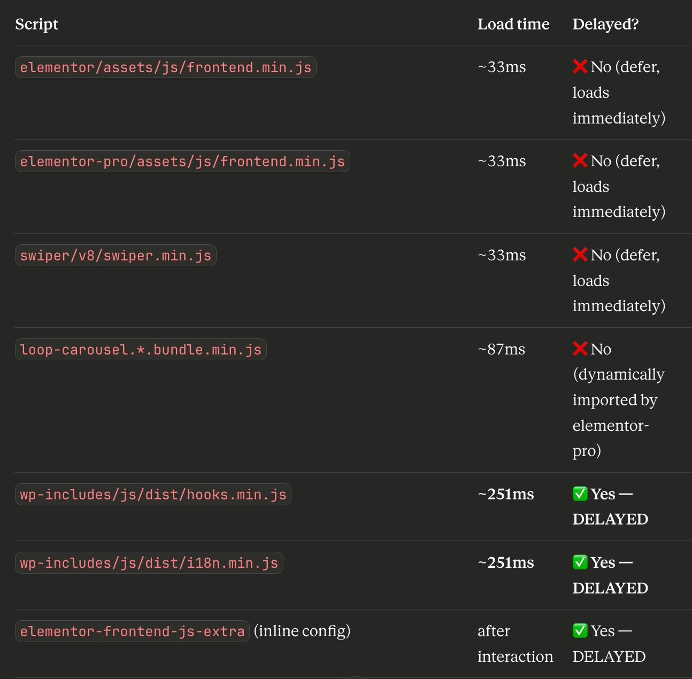Viewport: 692px width, 679px height.
Task: Click 'No (defer, loads immediately)' text in elementor-pro row
Action: tap(619, 186)
